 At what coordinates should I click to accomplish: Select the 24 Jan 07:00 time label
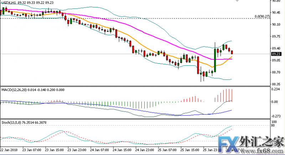click(100, 150)
